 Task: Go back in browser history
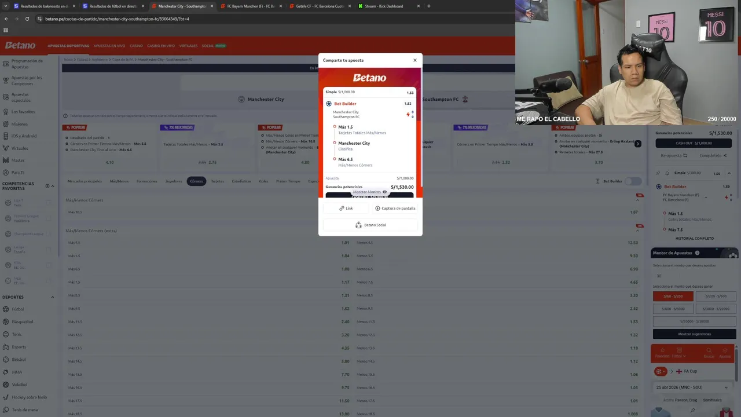pyautogui.click(x=6, y=19)
